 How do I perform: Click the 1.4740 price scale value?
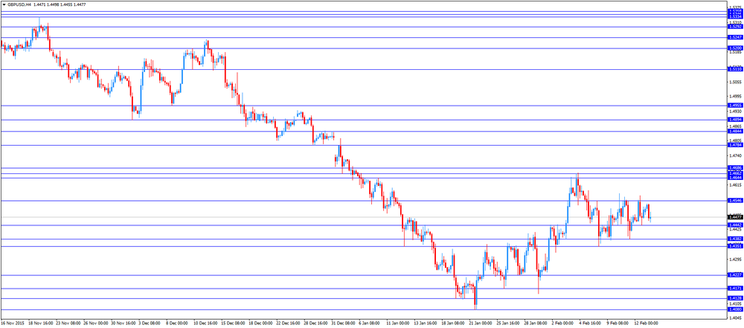click(x=734, y=155)
